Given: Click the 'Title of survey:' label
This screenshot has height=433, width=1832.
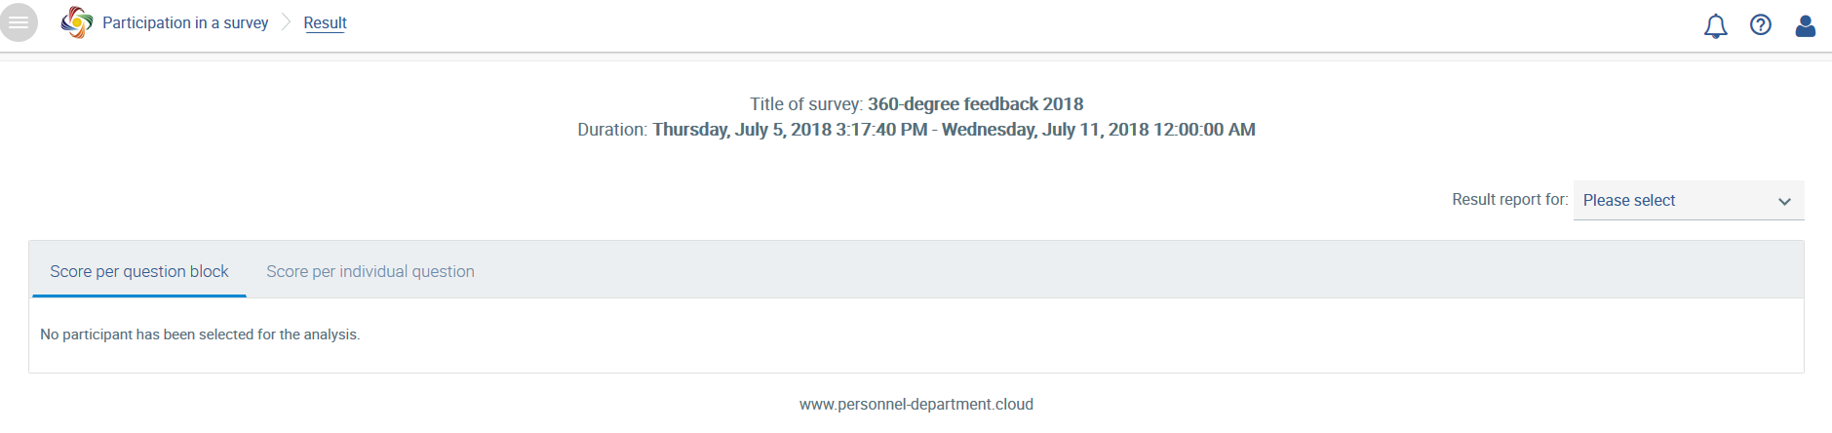Looking at the screenshot, I should 806,103.
